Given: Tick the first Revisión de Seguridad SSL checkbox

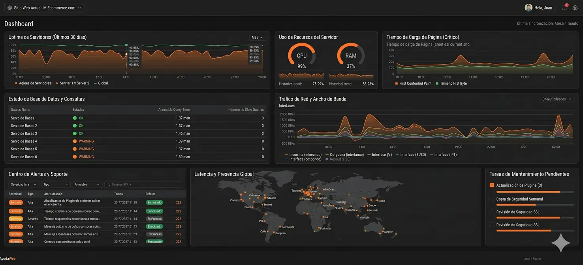Looking at the screenshot, I should click(492, 212).
